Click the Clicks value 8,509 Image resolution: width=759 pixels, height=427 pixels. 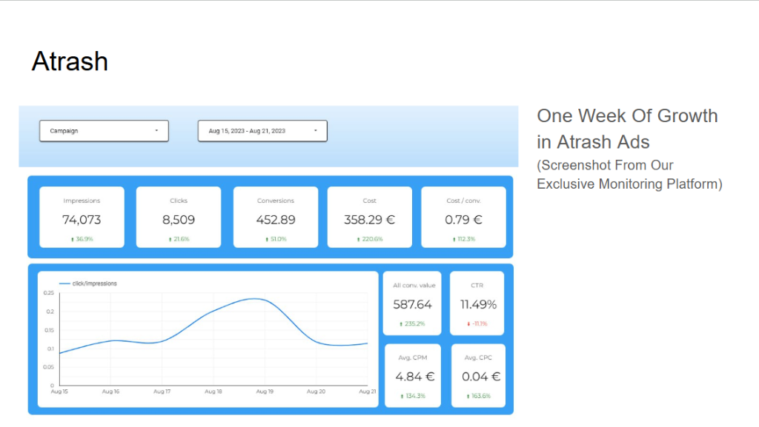pyautogui.click(x=179, y=220)
